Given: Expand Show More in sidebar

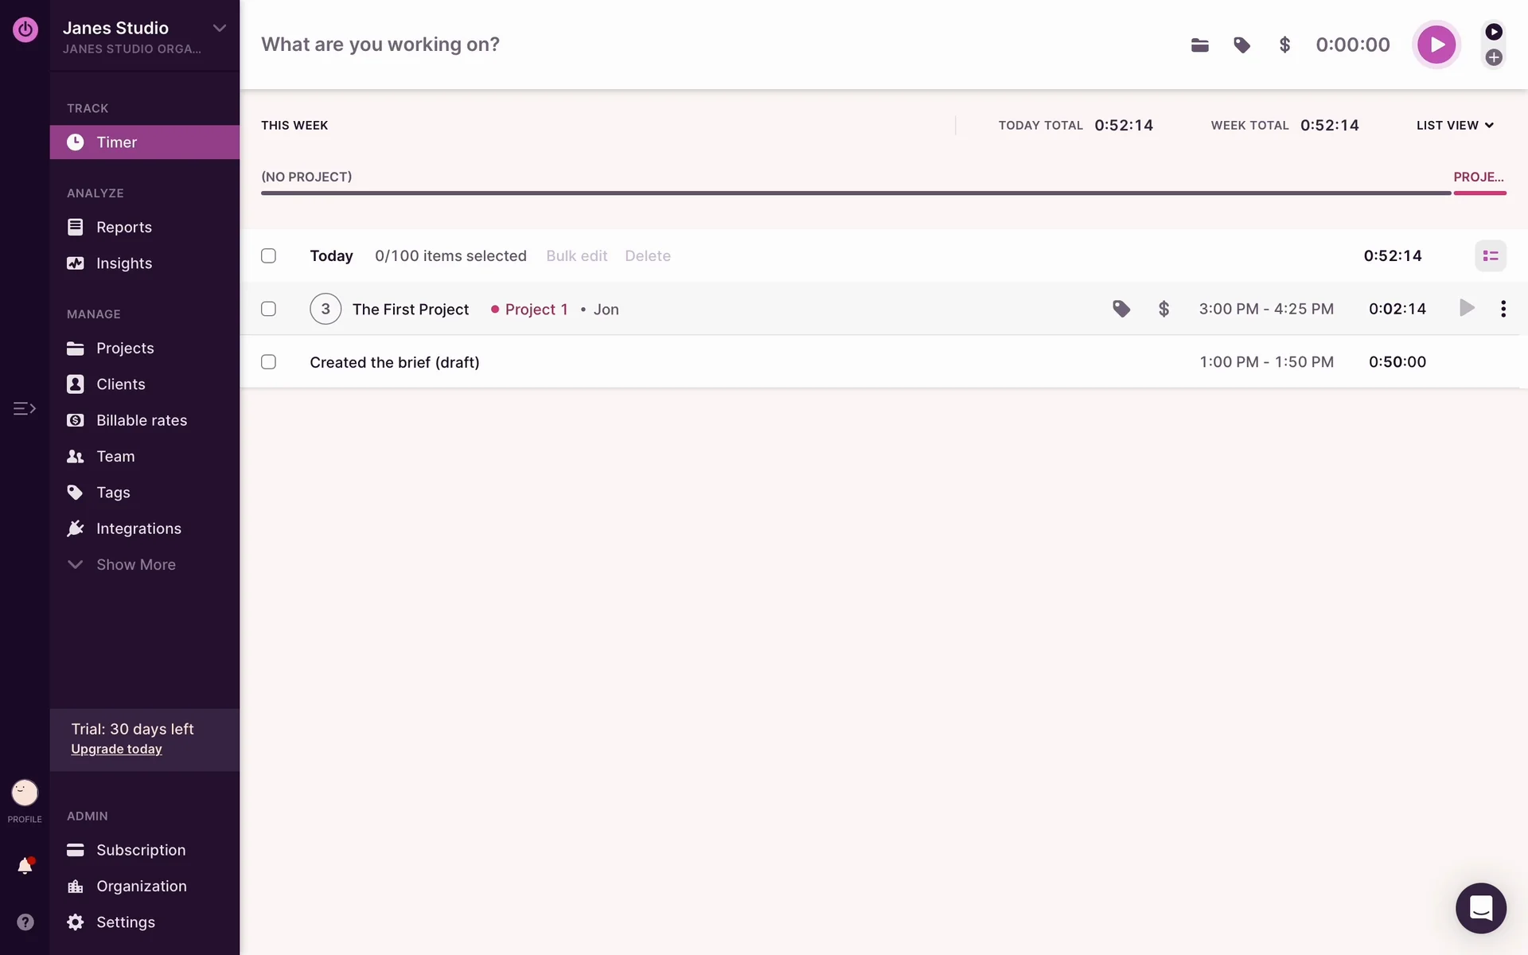Looking at the screenshot, I should point(135,565).
